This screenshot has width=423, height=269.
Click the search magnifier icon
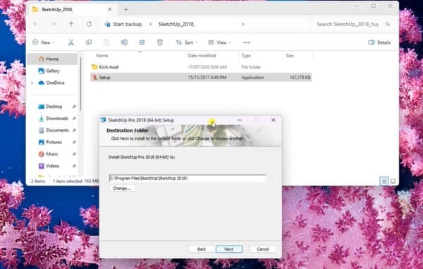click(388, 24)
